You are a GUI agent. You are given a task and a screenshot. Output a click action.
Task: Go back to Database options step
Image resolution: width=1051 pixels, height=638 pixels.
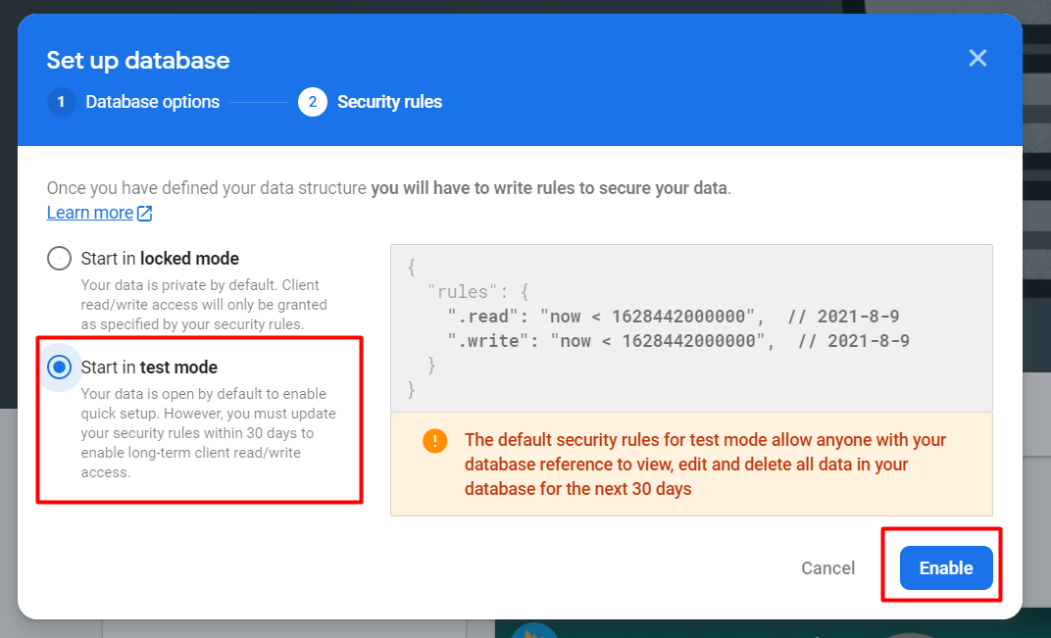152,102
